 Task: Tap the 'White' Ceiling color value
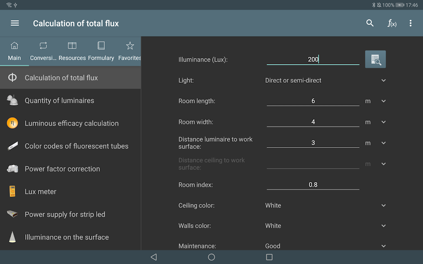click(x=273, y=205)
